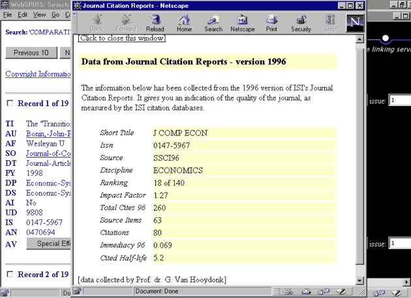Open File menu in WebSPIRS window
Screen dimensions: 411x298
7,14
